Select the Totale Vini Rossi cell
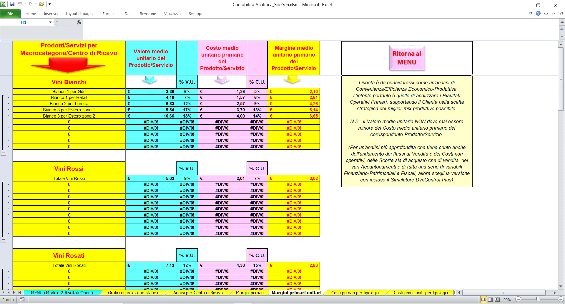Viewport: 565px width, 304px height. pos(69,178)
